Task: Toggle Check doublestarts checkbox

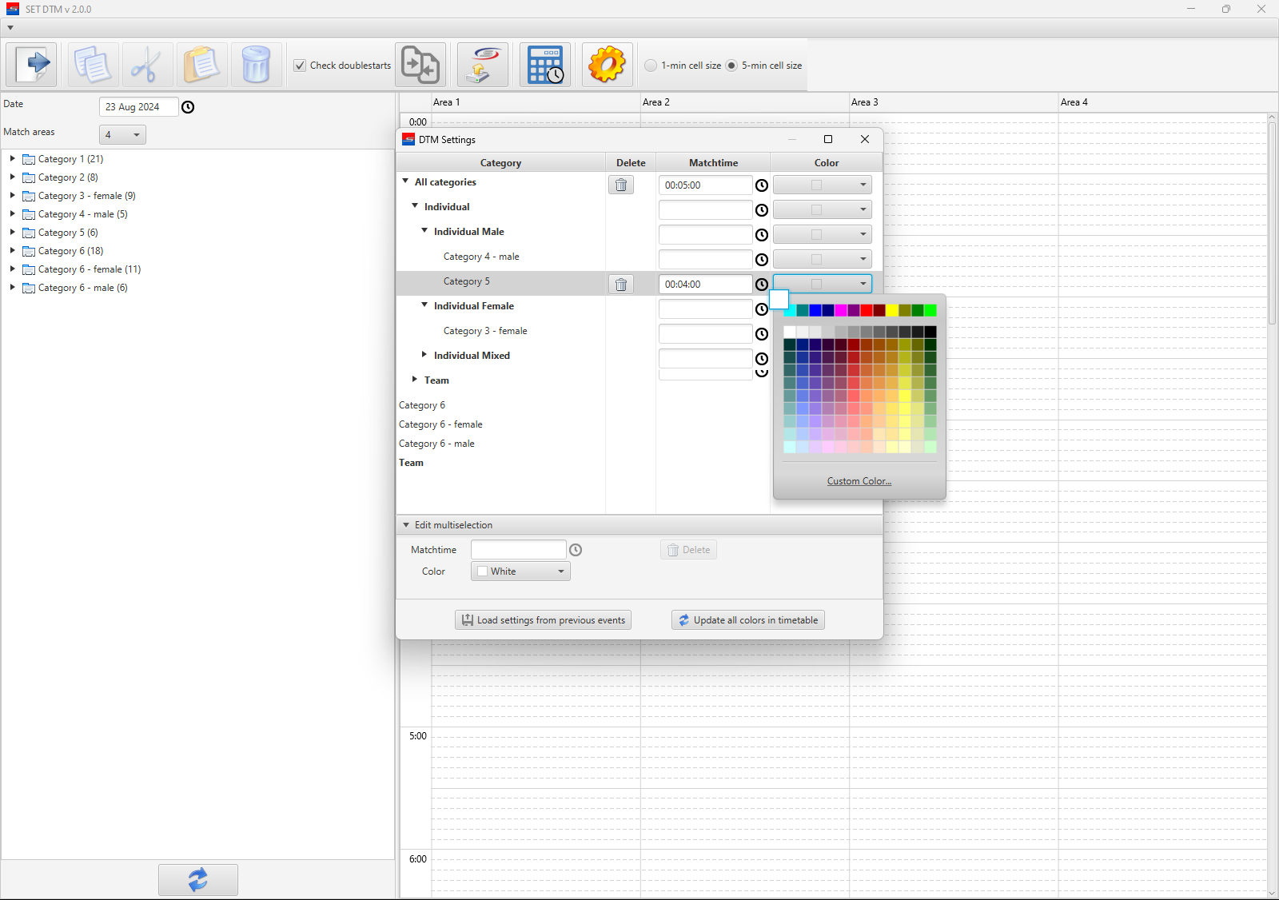Action: pos(300,66)
